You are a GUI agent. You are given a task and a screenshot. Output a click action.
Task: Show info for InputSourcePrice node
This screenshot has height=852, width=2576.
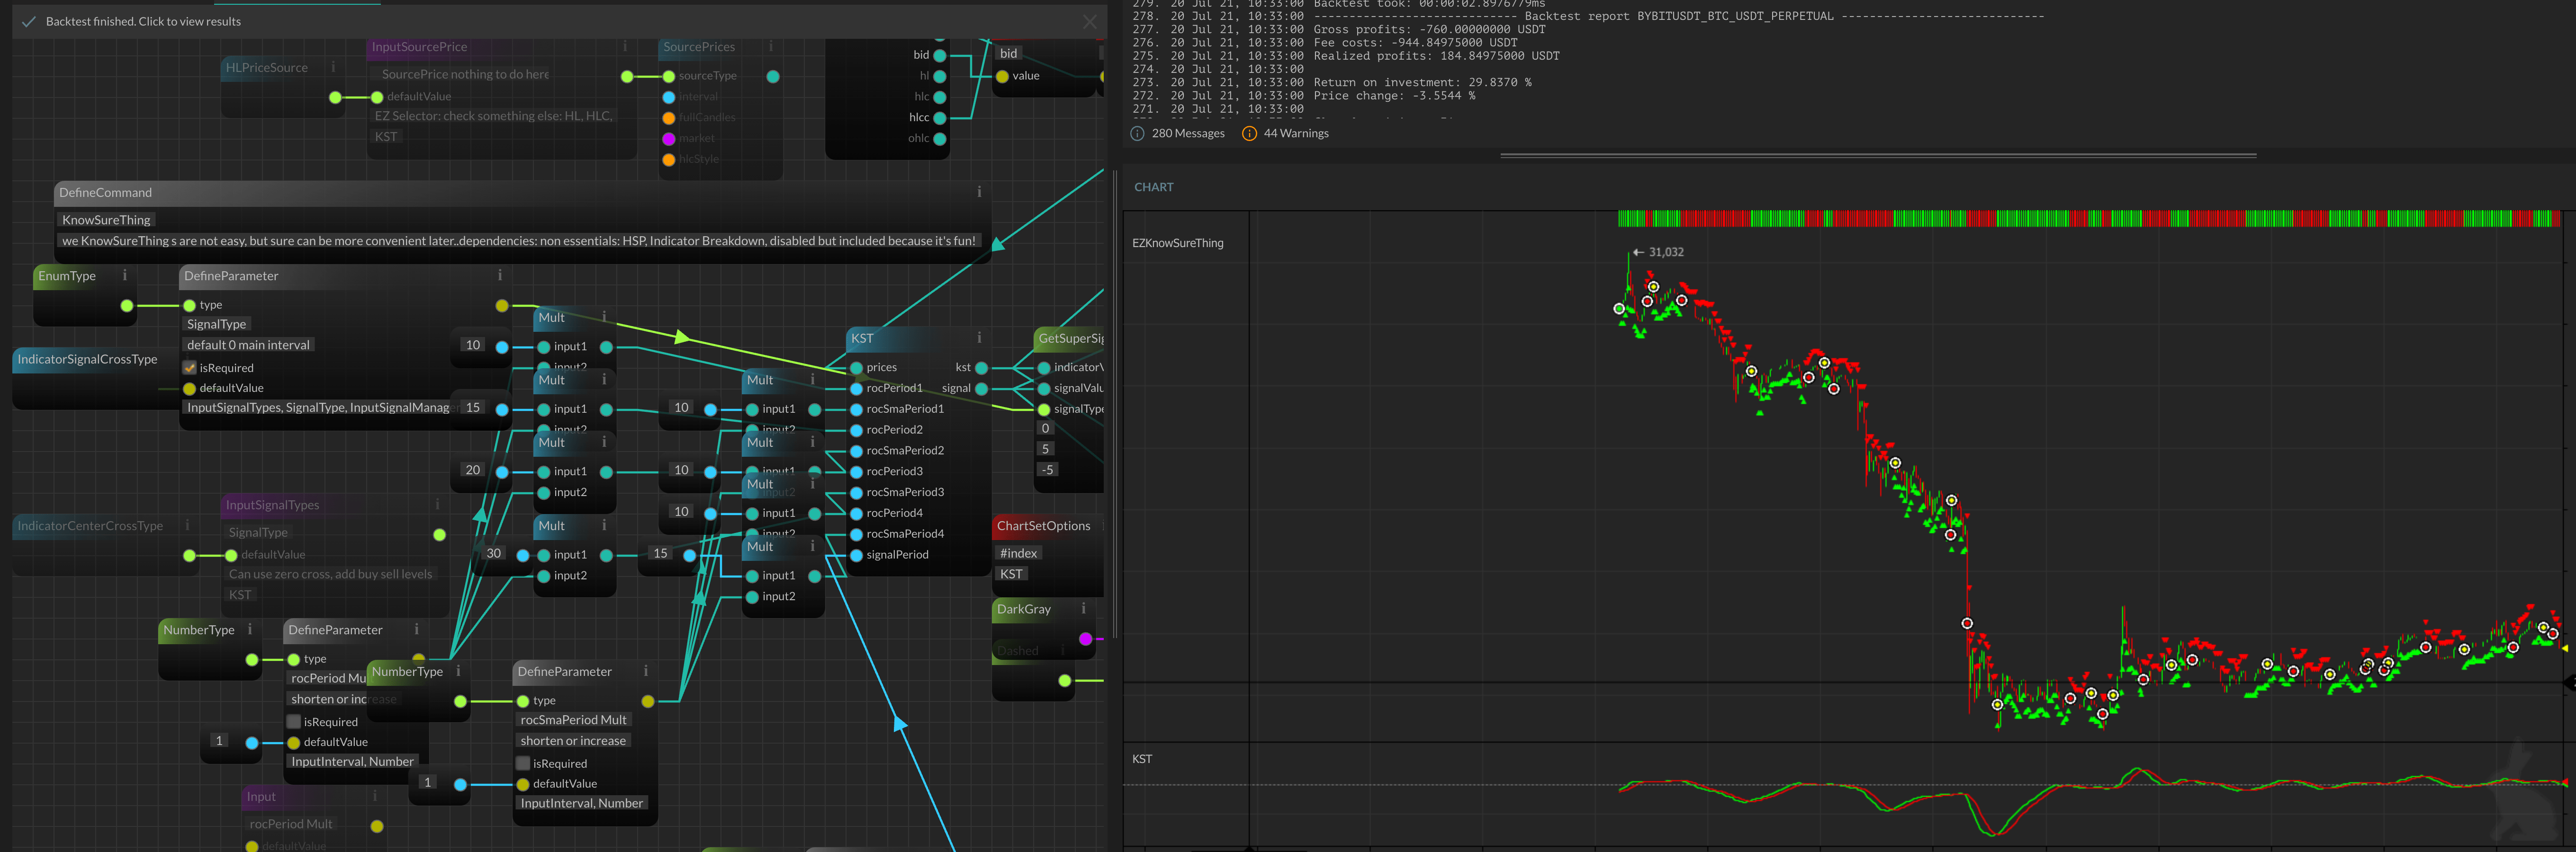625,46
